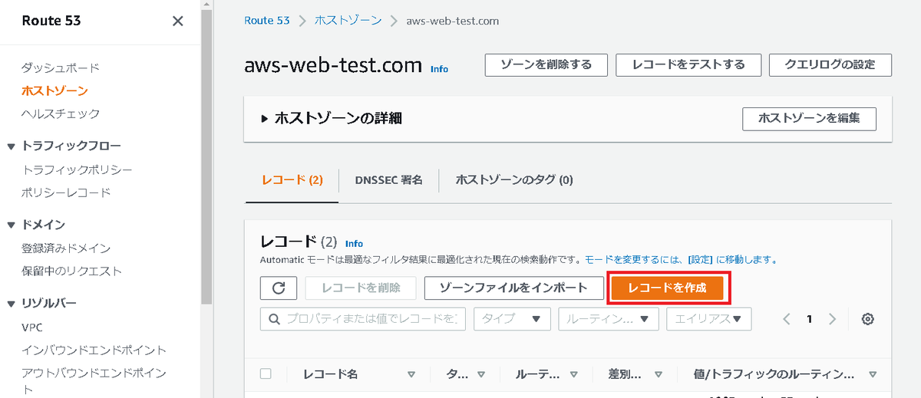
Task: Click the search magnifier in the record filter
Action: click(273, 319)
